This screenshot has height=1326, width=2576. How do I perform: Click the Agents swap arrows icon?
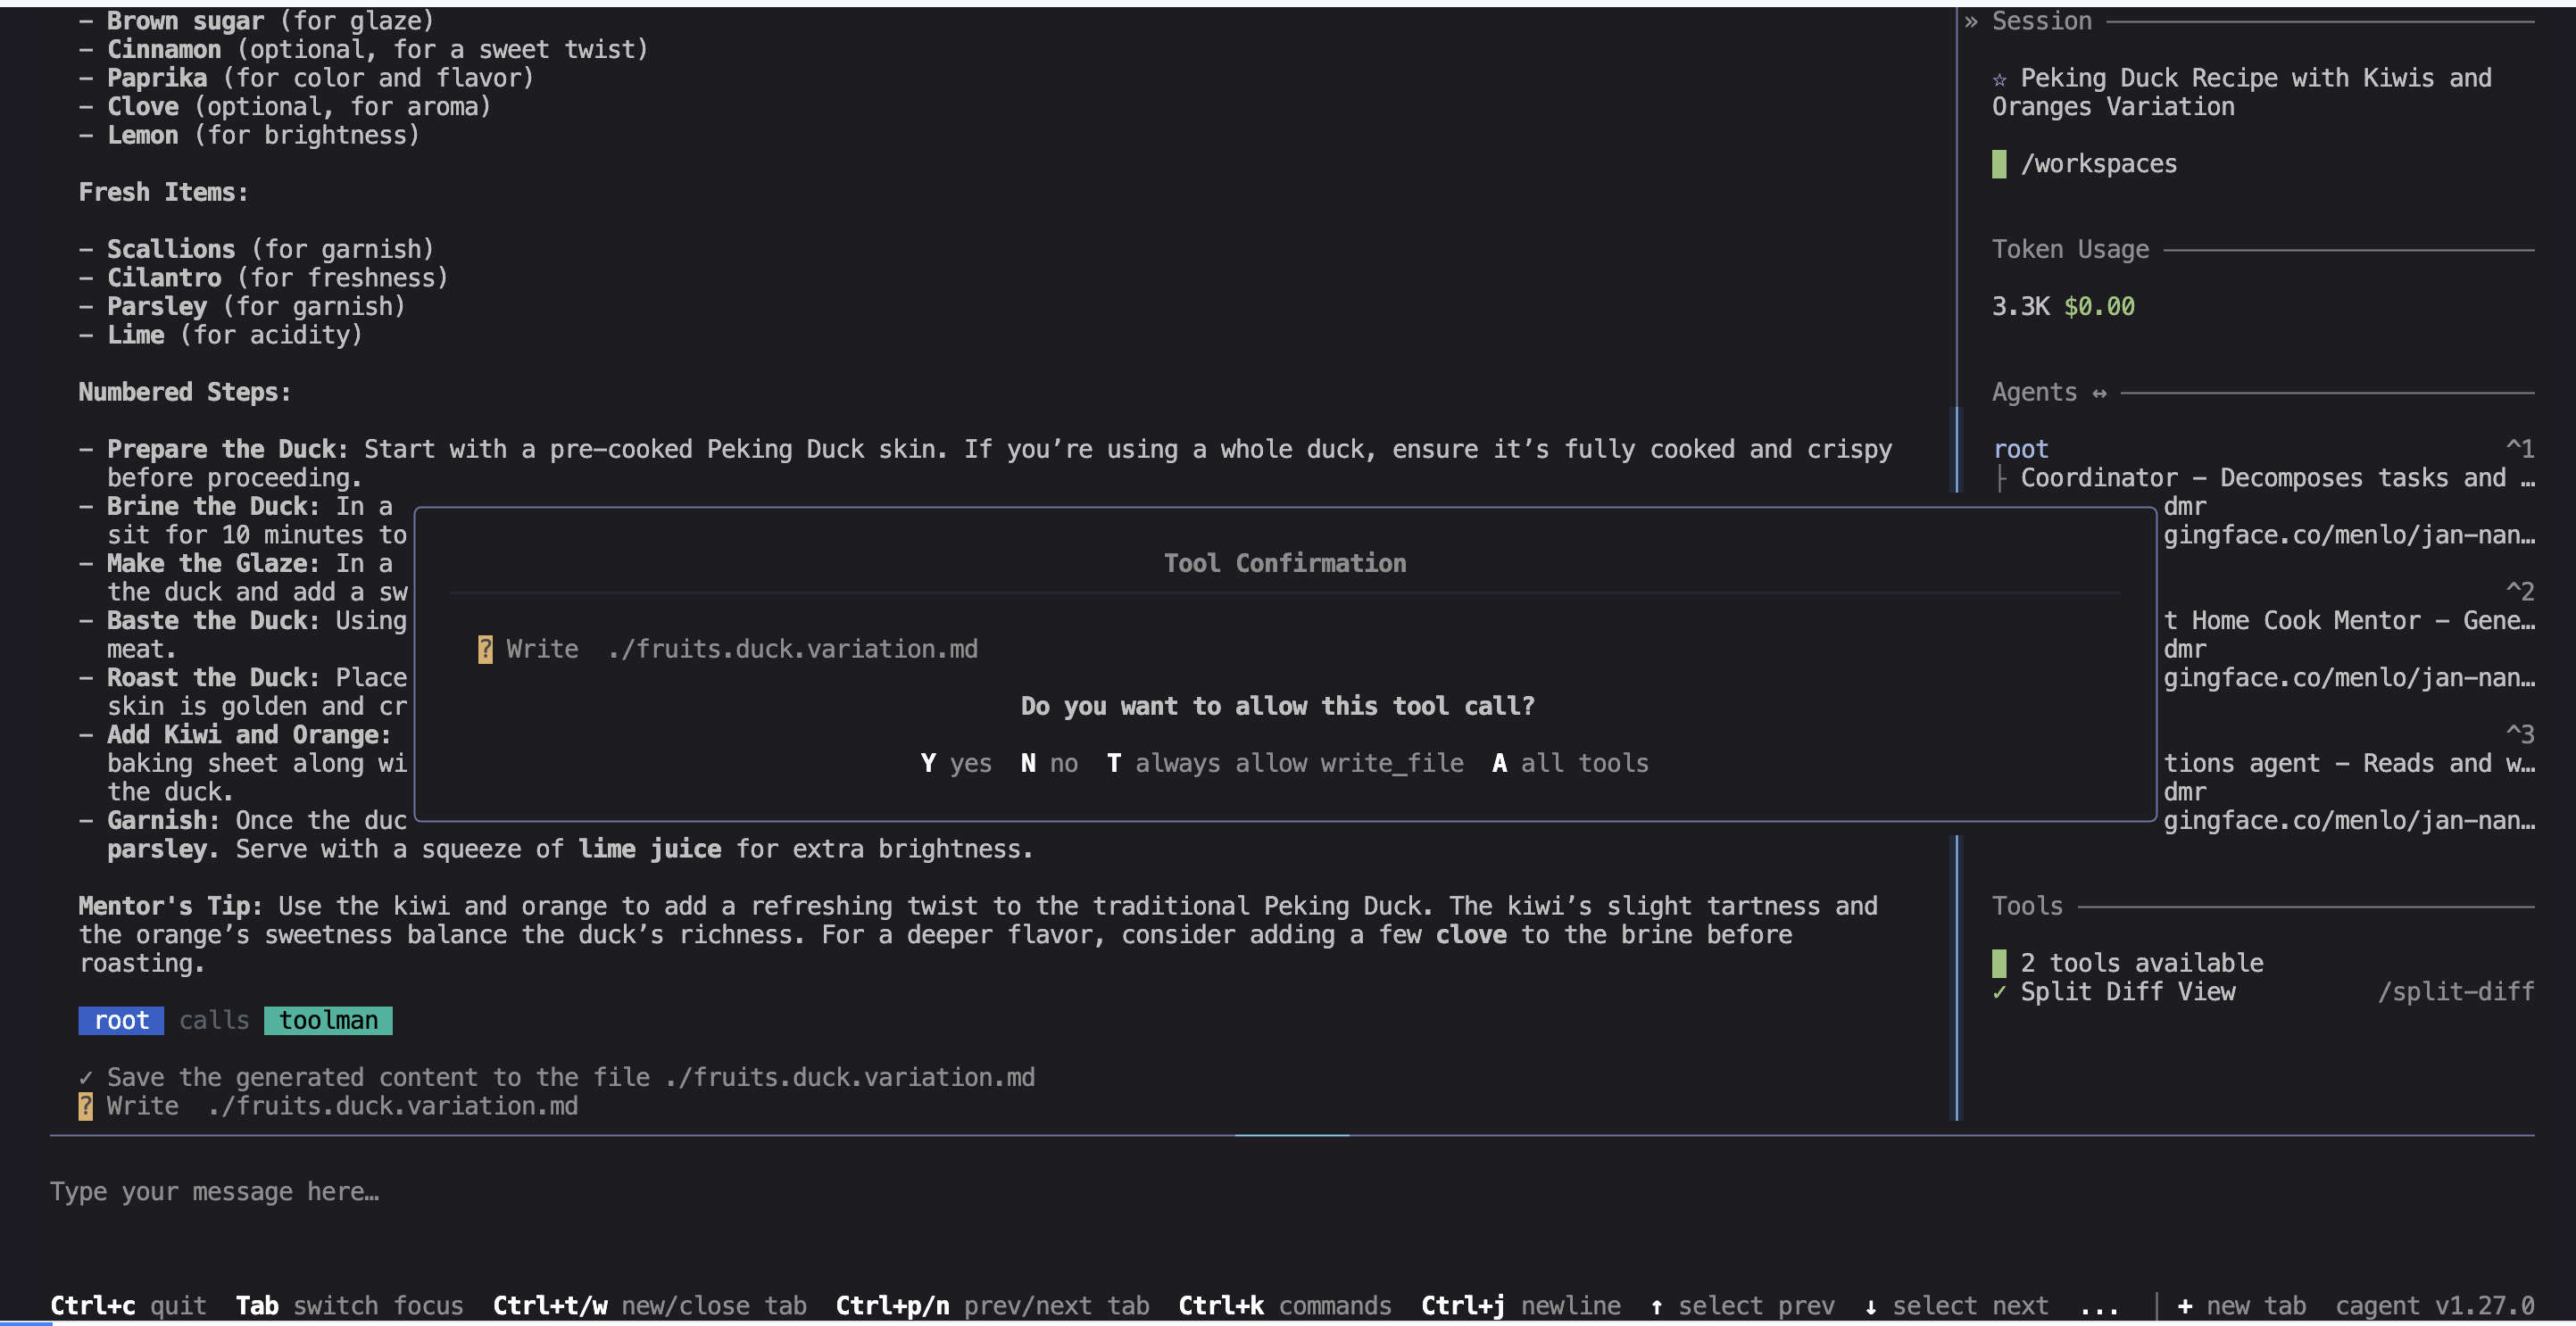(2099, 393)
